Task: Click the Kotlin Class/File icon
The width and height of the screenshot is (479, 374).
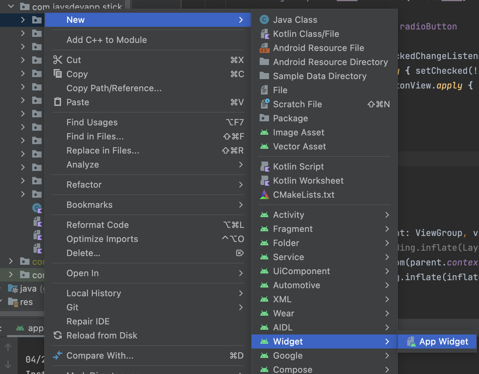Action: coord(265,34)
